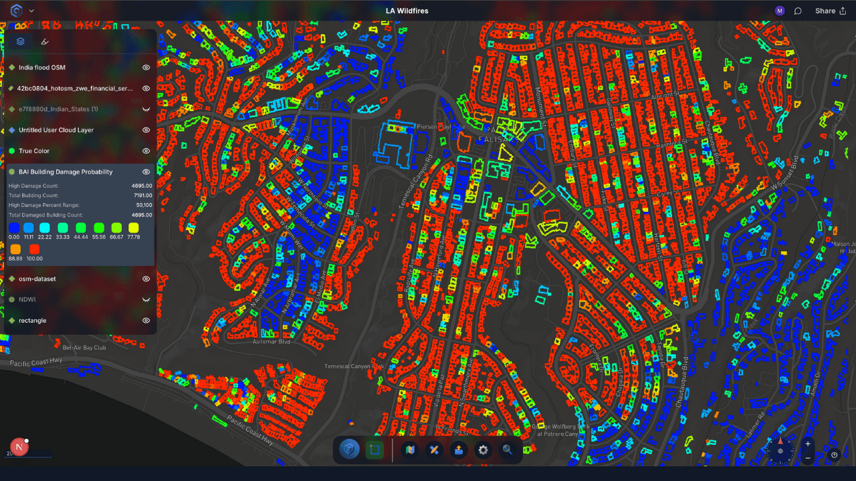Open settings gear in bottom toolbar
Image resolution: width=856 pixels, height=481 pixels.
click(483, 450)
